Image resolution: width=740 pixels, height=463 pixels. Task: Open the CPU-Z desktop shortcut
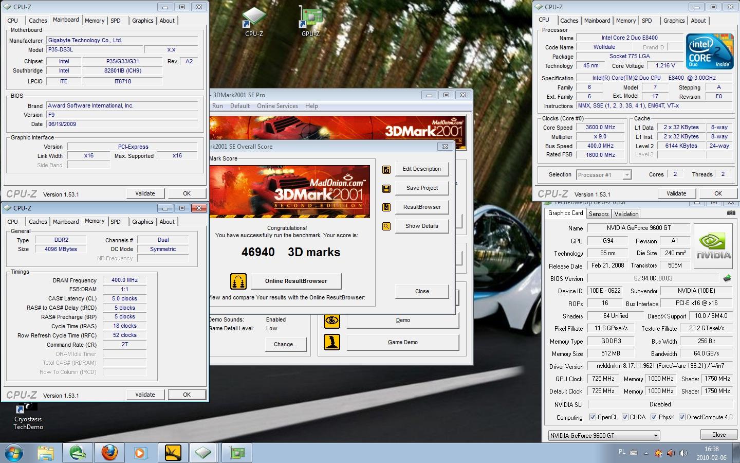click(x=254, y=22)
